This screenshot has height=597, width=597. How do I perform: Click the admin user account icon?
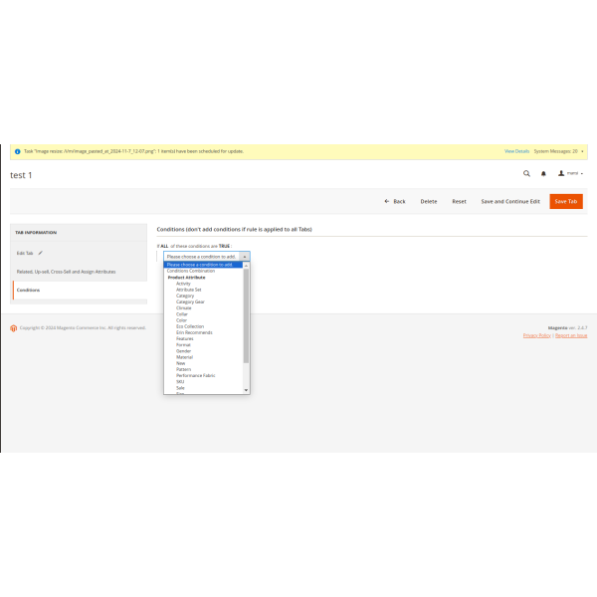tap(561, 173)
